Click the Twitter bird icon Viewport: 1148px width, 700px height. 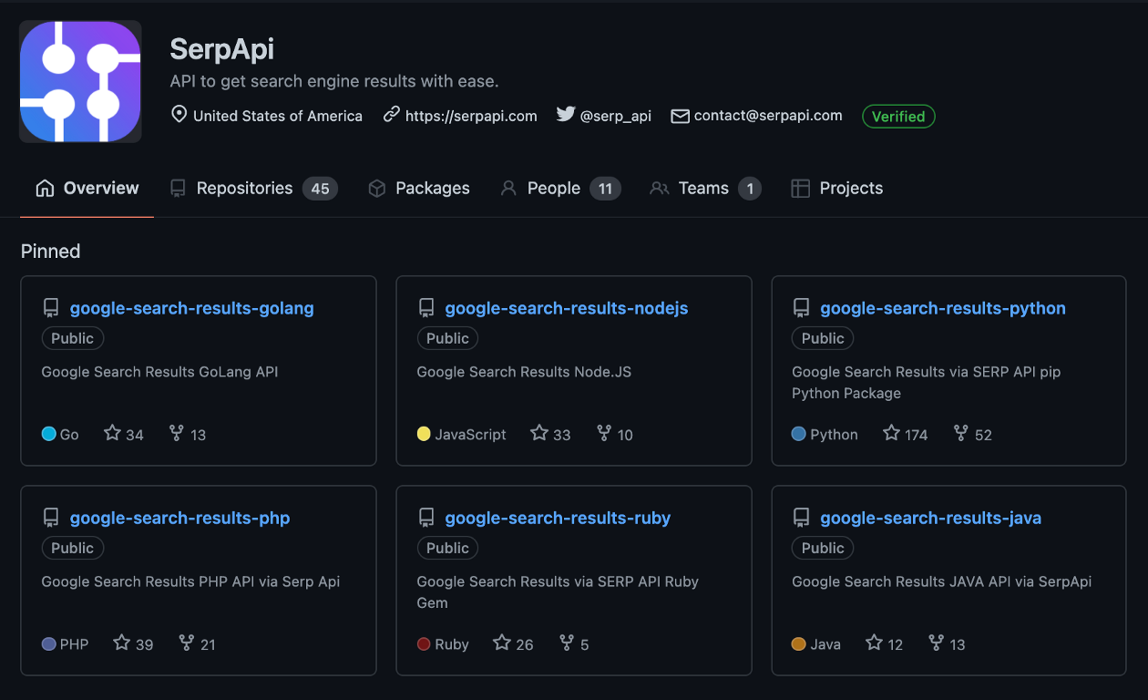(566, 115)
